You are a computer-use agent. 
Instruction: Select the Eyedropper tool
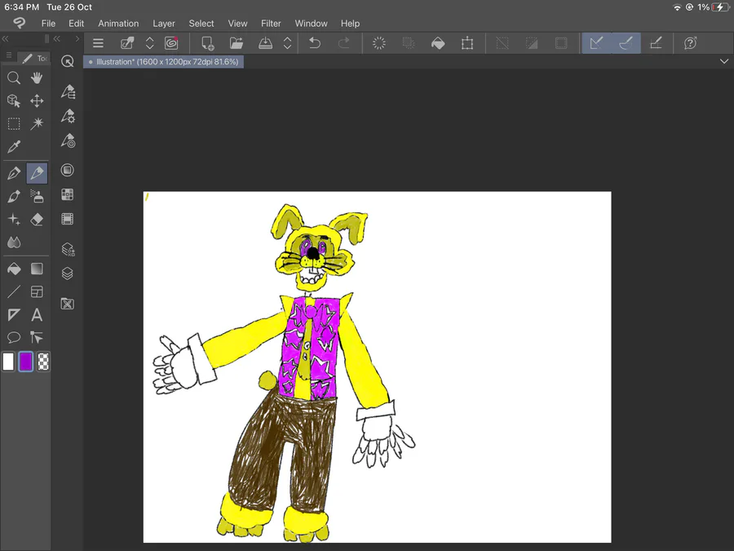14,147
